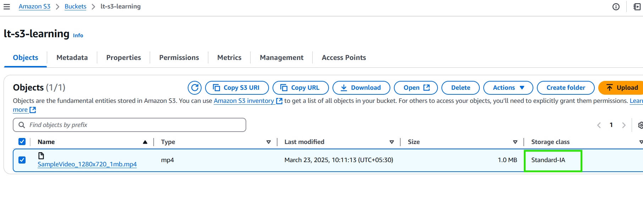This screenshot has width=643, height=210.
Task: Go to the previous page arrow
Action: [599, 125]
